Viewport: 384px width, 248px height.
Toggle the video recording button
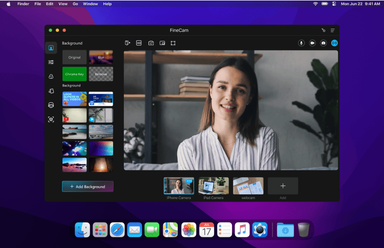pos(312,43)
